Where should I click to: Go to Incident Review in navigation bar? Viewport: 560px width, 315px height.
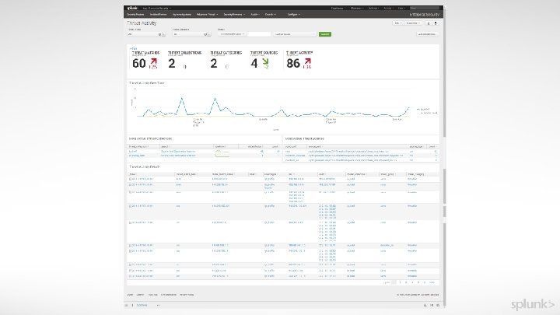[x=158, y=15]
